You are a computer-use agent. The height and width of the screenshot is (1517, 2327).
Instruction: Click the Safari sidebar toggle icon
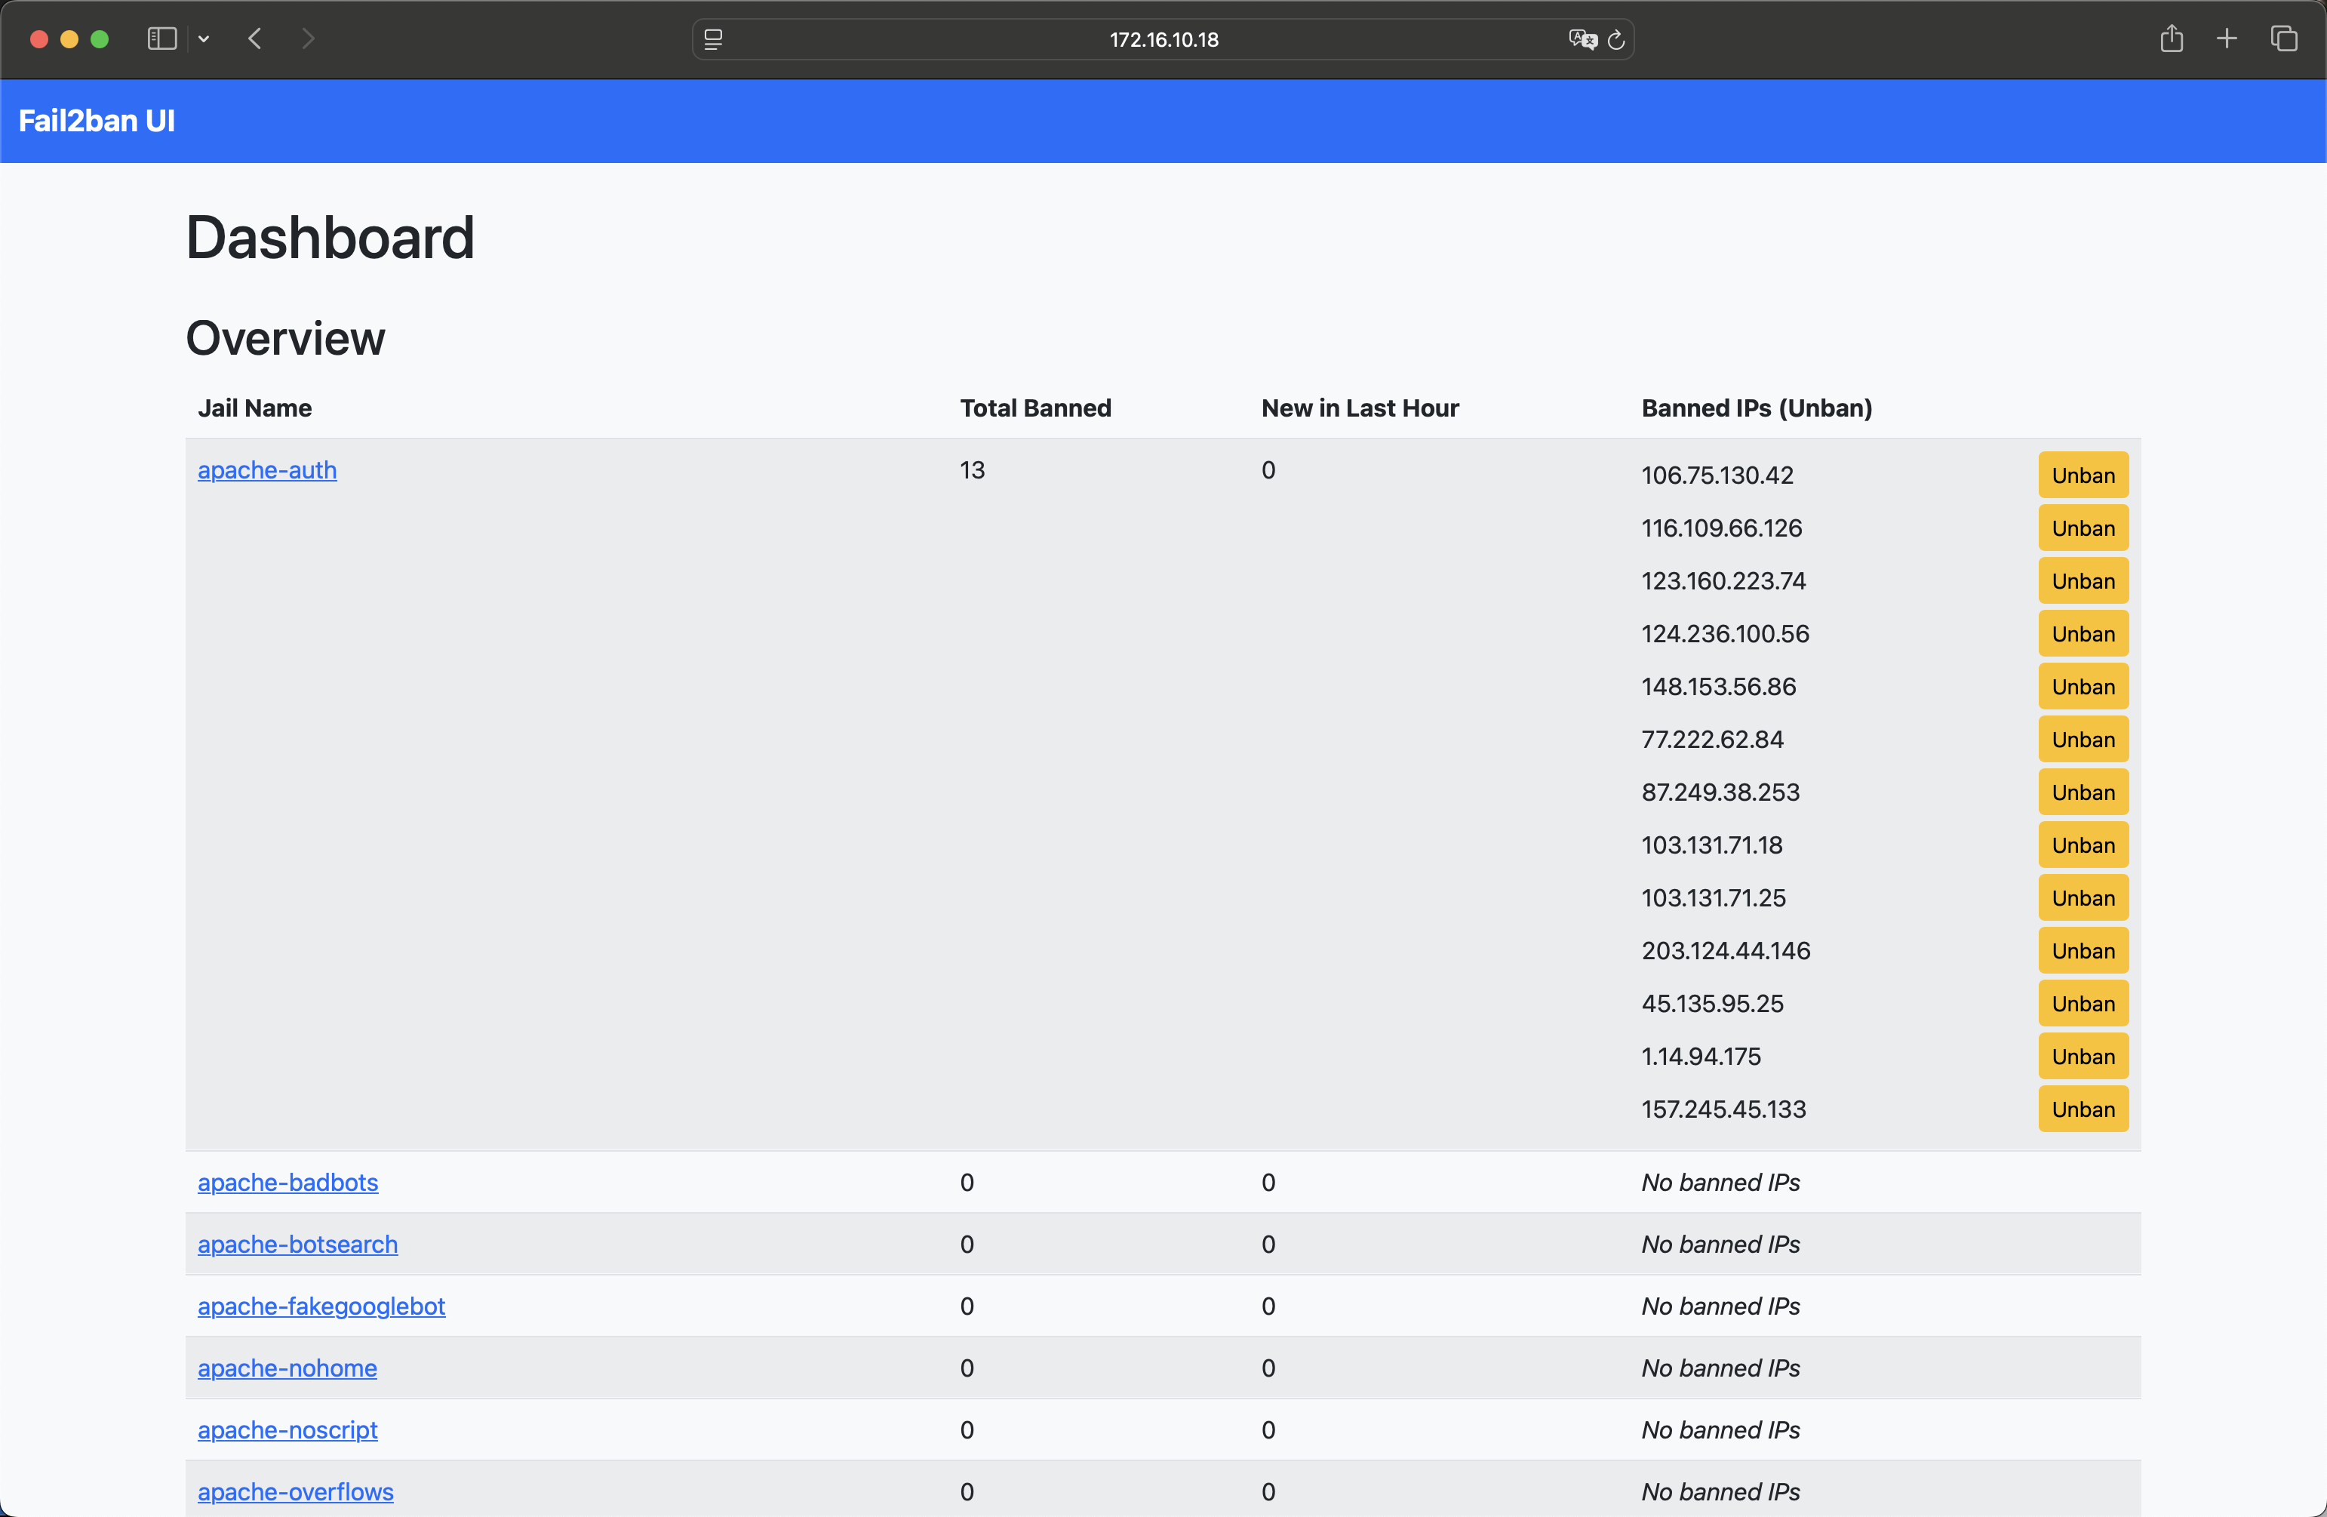(x=161, y=39)
